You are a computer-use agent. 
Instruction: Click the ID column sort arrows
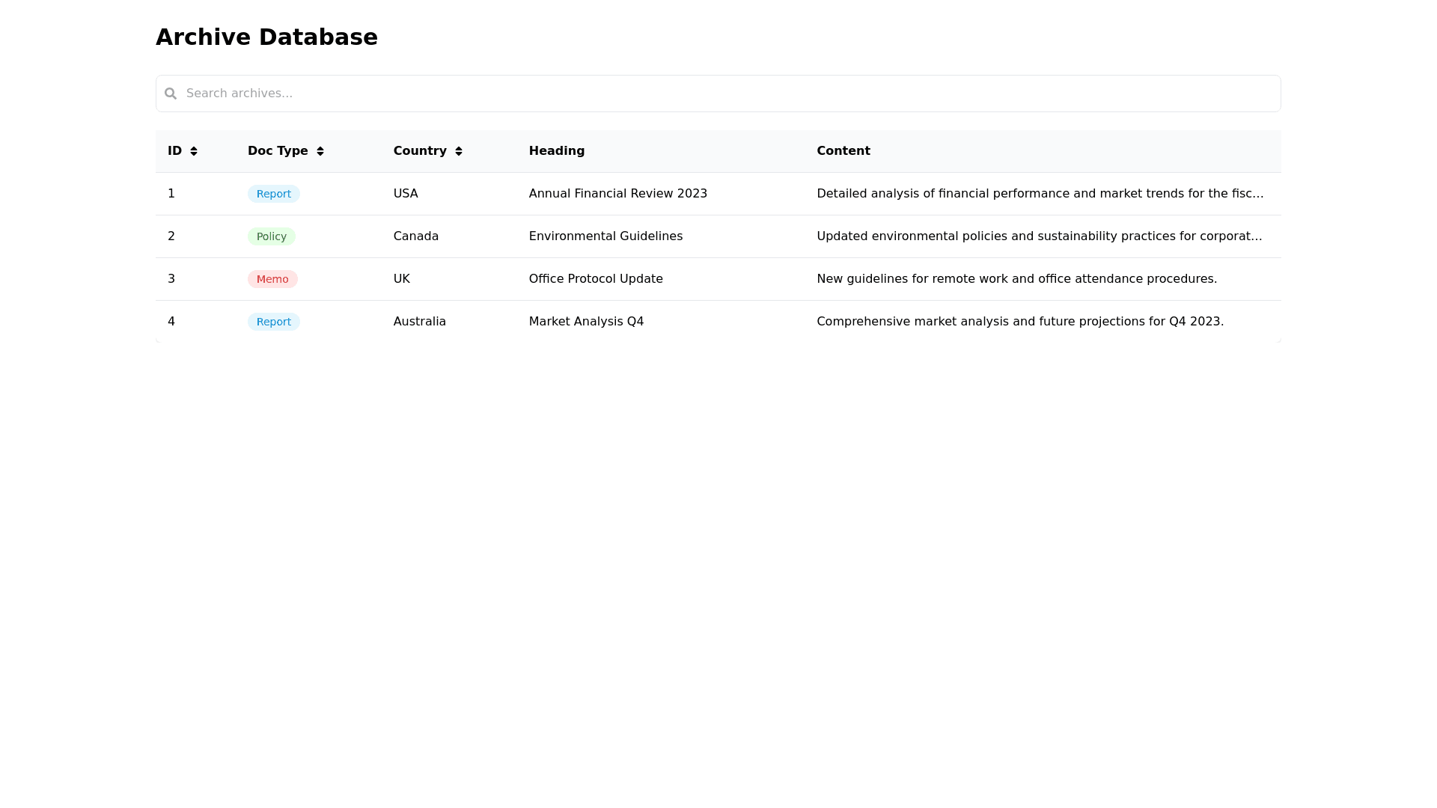click(x=194, y=151)
